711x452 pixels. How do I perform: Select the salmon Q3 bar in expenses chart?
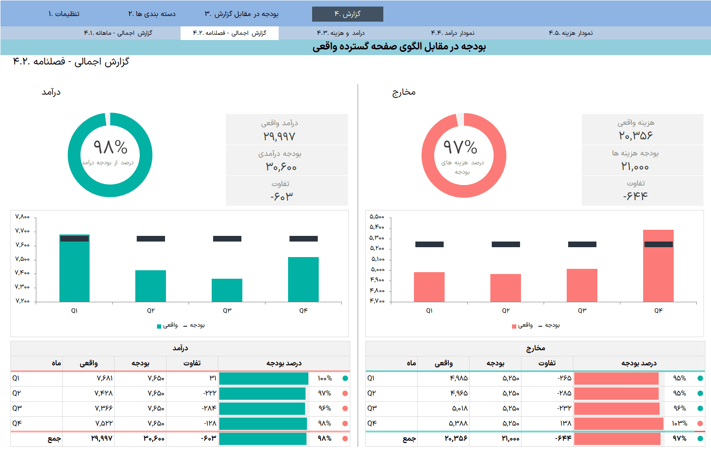pyautogui.click(x=582, y=285)
